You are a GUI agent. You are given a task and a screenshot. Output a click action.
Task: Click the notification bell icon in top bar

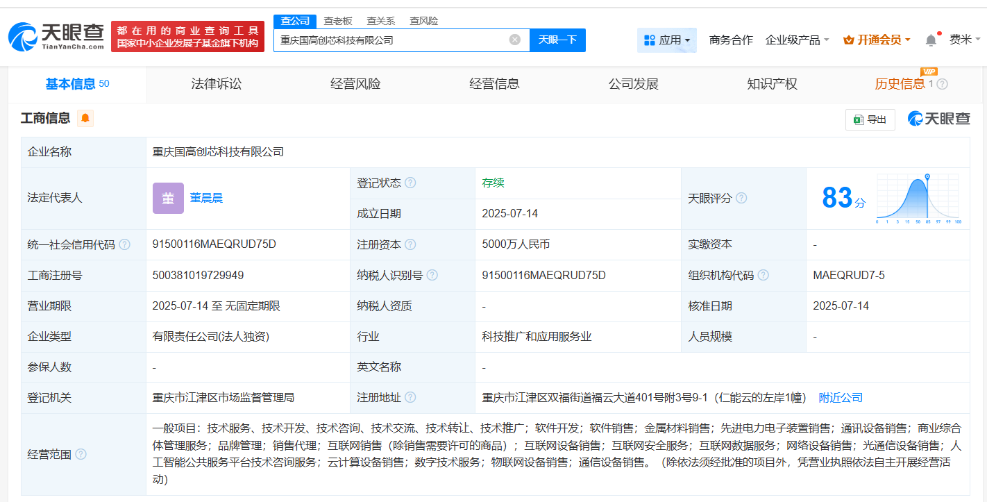(931, 40)
